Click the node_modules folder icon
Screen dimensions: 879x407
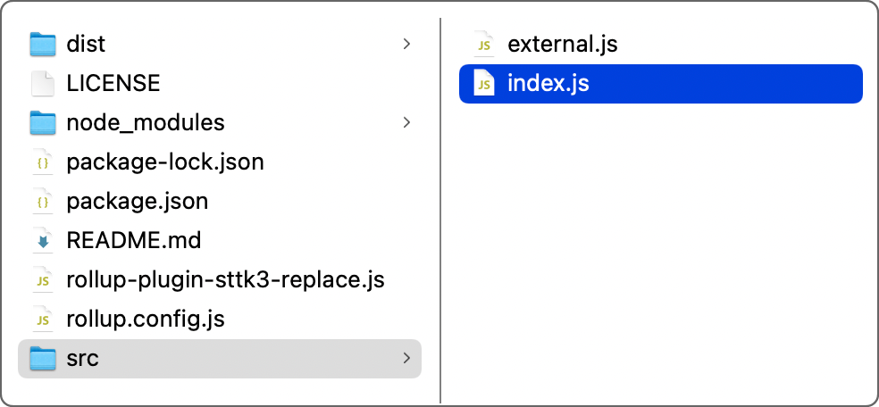pyautogui.click(x=42, y=122)
